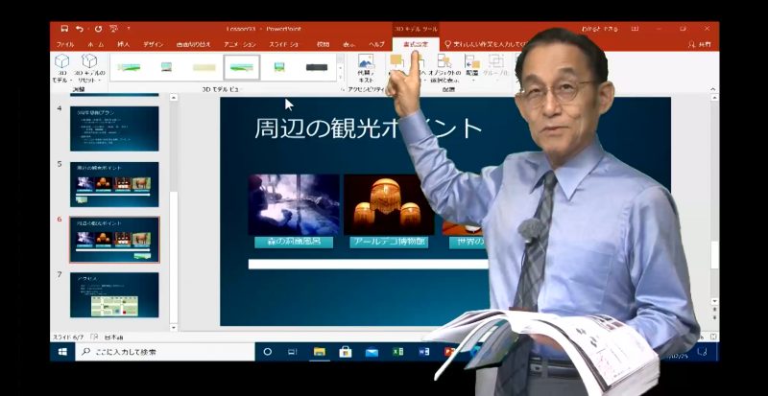This screenshot has width=768, height=396.
Task: Click the Save icon in the title bar
Action: click(x=64, y=29)
